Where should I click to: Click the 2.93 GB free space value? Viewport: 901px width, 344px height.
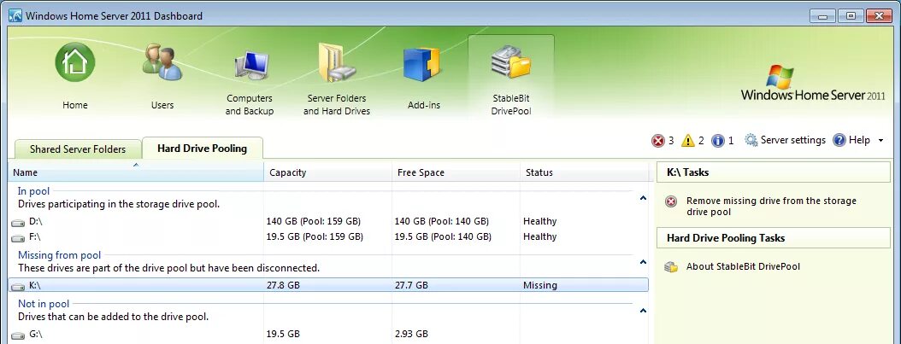click(x=411, y=334)
